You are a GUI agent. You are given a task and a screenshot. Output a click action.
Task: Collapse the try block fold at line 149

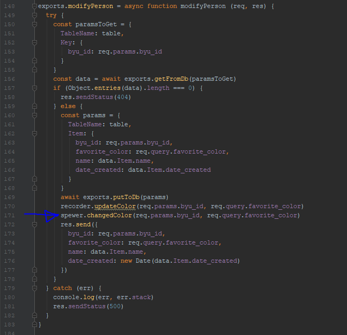[34, 15]
